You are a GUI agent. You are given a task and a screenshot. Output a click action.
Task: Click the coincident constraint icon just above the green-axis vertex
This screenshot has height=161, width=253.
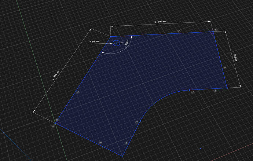(57, 120)
